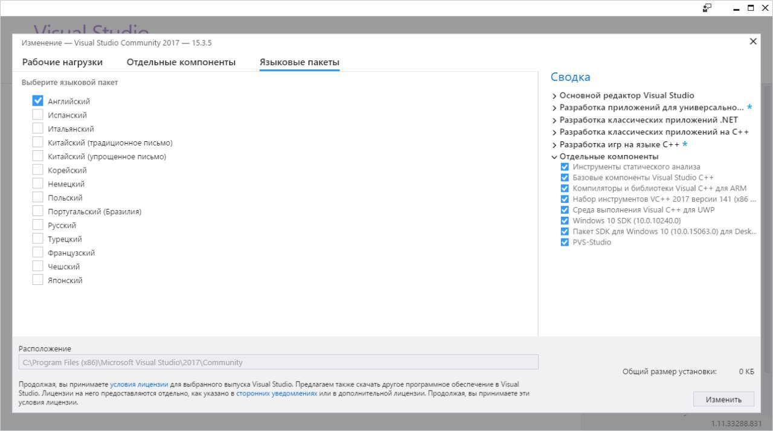The height and width of the screenshot is (431, 773).
Task: Click the feedback icon in title bar
Action: click(707, 8)
